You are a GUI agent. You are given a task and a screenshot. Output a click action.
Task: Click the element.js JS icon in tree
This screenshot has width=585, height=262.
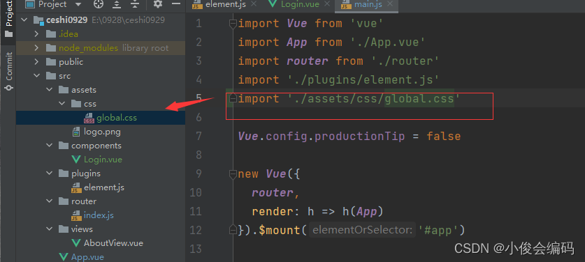click(x=76, y=187)
